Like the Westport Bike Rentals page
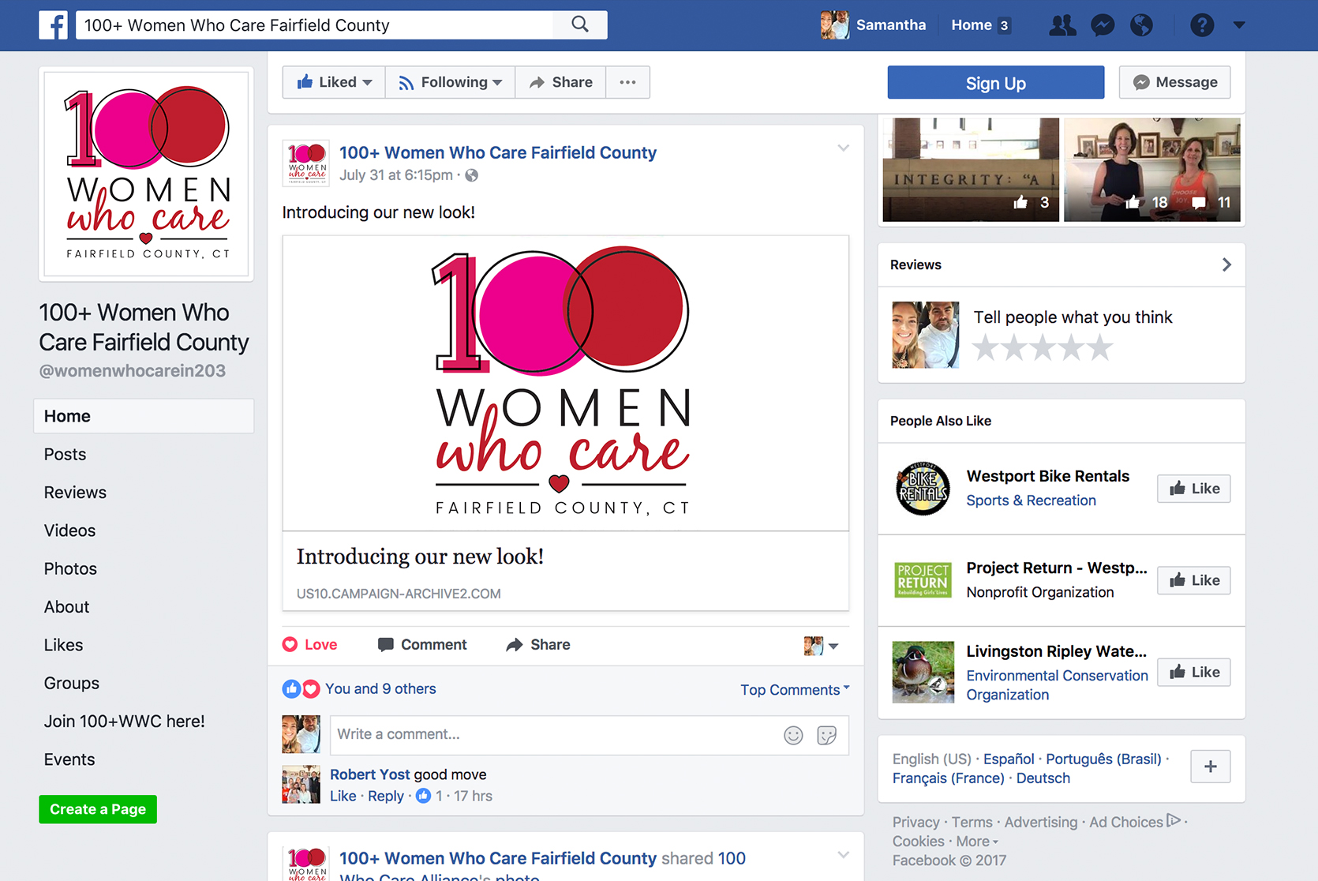The height and width of the screenshot is (881, 1318). tap(1193, 489)
